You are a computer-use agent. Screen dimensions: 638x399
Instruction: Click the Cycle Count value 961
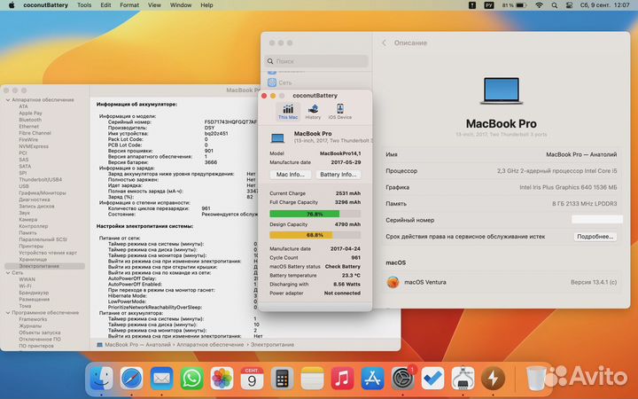point(355,258)
